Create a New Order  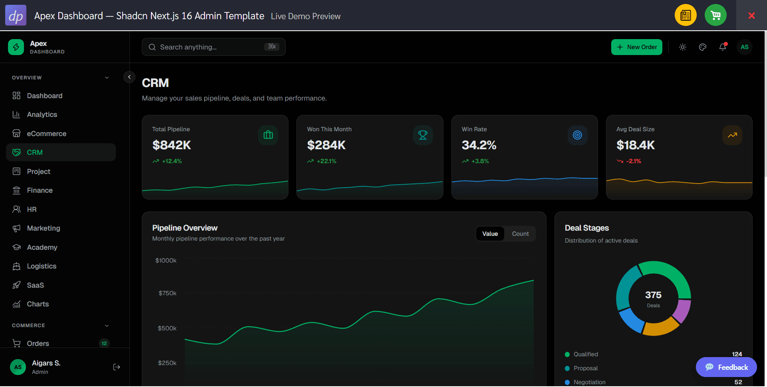(637, 47)
